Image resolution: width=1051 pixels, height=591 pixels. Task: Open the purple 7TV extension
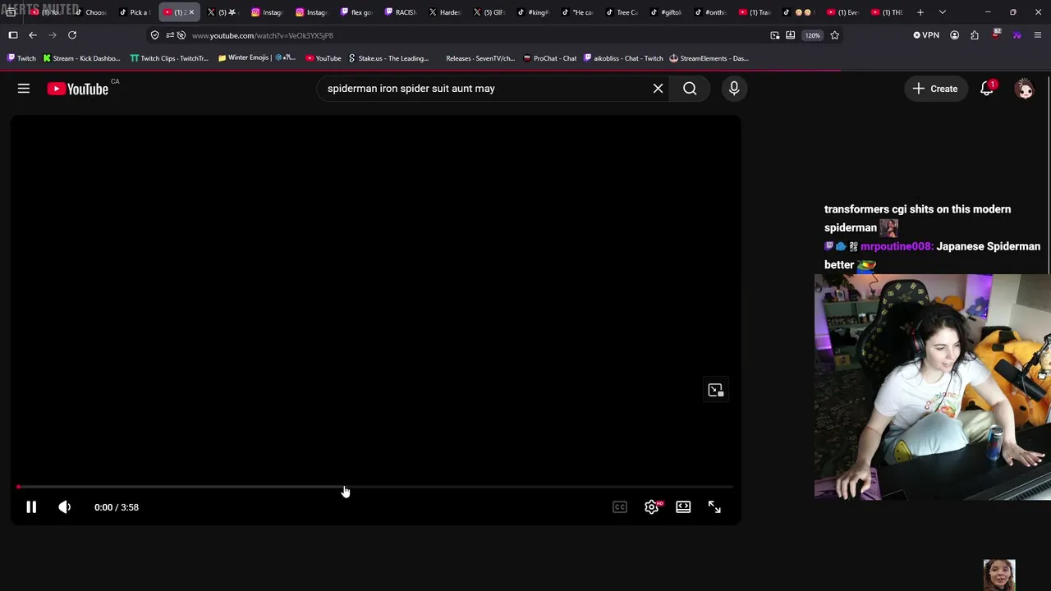[x=1017, y=35]
